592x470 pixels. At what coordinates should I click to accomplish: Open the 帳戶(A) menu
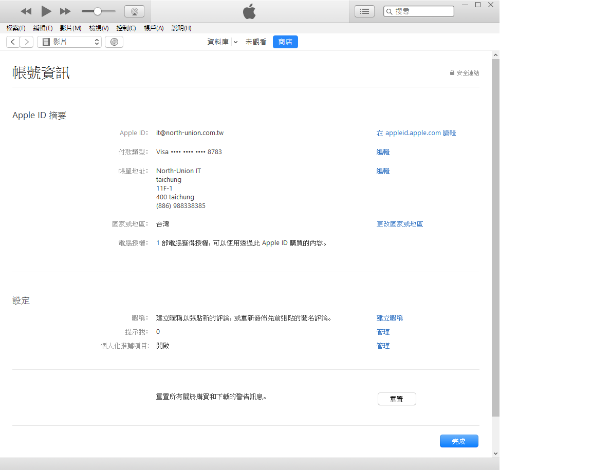(154, 28)
